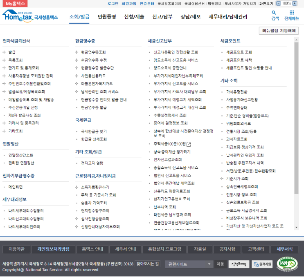Click the scrollbar up arrow
Viewport: 304px width, 277px height.
(x=296, y=40)
